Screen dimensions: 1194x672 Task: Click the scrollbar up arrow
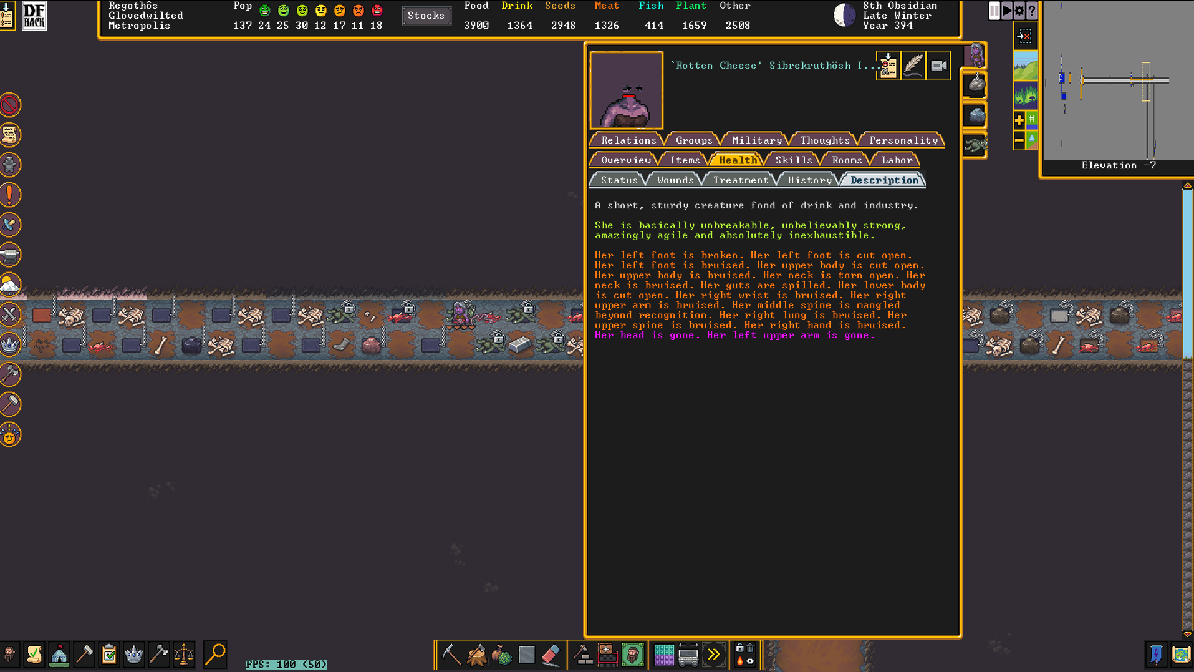[1187, 185]
